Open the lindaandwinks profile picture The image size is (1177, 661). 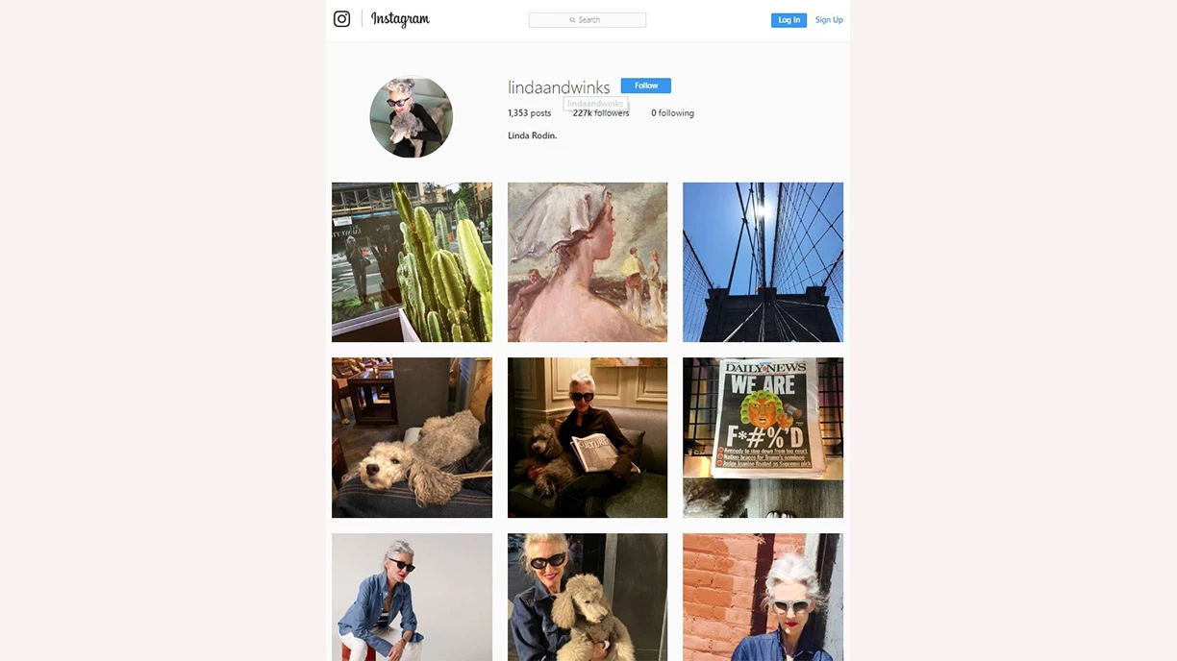point(412,117)
